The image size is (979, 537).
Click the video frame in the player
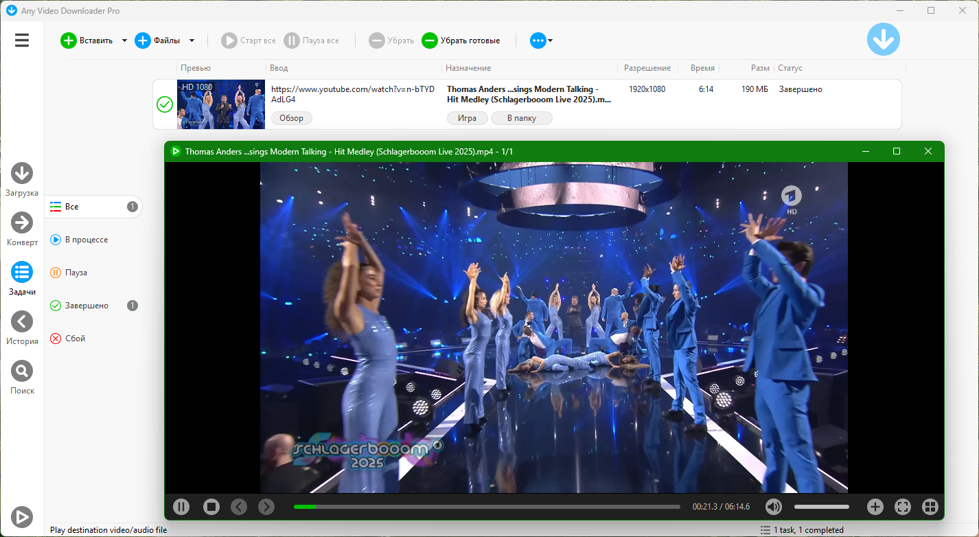point(554,328)
